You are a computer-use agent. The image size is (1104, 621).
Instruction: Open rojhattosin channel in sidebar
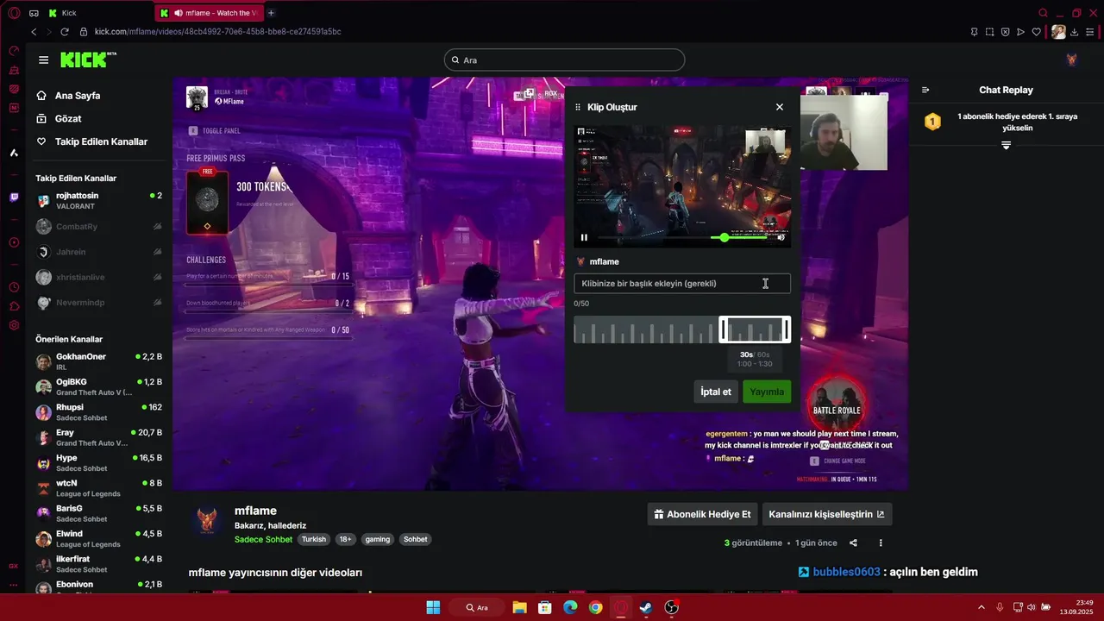click(98, 201)
